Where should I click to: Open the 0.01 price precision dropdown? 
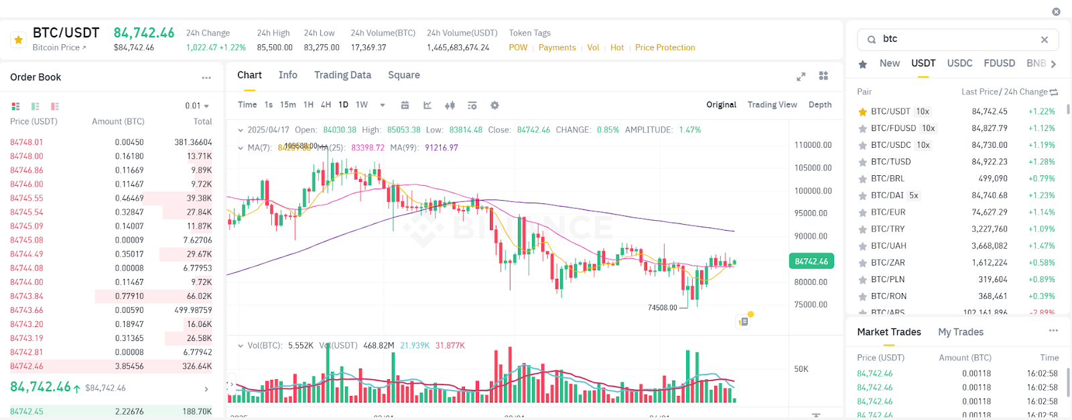197,106
